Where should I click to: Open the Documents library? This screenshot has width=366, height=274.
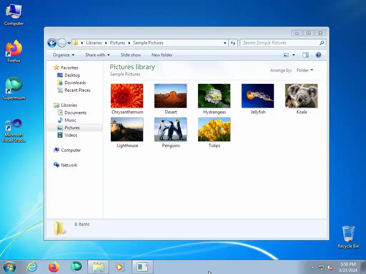pos(75,113)
